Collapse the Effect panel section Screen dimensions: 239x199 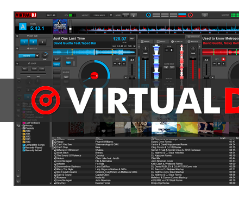coord(17,48)
